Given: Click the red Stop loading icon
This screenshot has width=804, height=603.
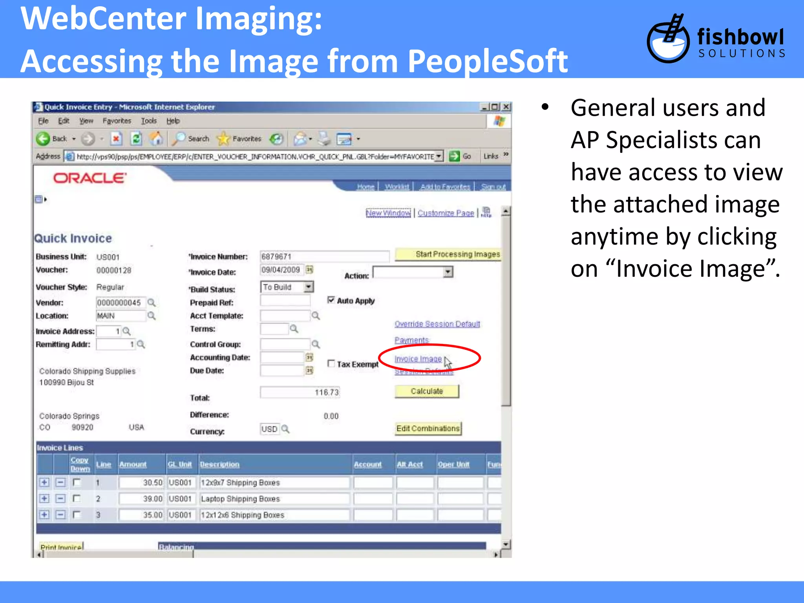Looking at the screenshot, I should (116, 139).
